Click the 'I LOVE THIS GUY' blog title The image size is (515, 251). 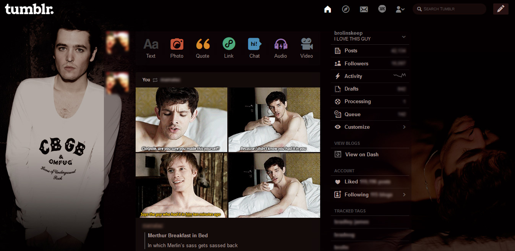352,39
